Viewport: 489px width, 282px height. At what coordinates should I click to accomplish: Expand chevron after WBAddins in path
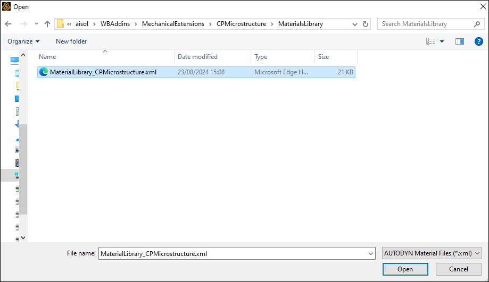136,24
